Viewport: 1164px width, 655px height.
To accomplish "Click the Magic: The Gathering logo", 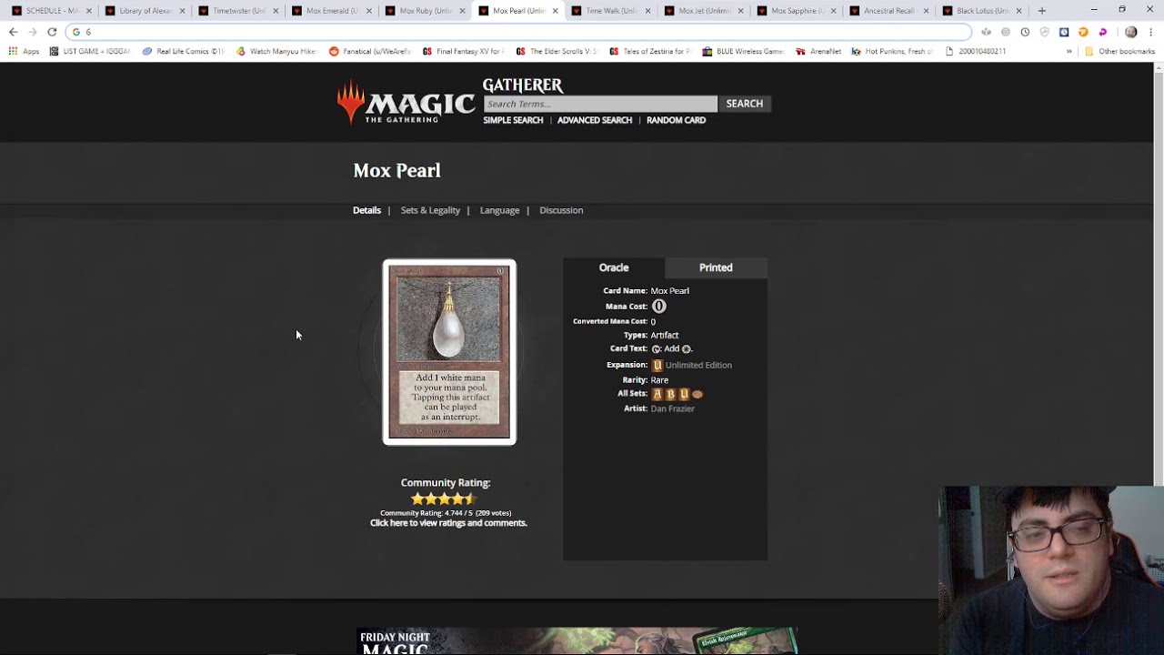I will tap(406, 102).
